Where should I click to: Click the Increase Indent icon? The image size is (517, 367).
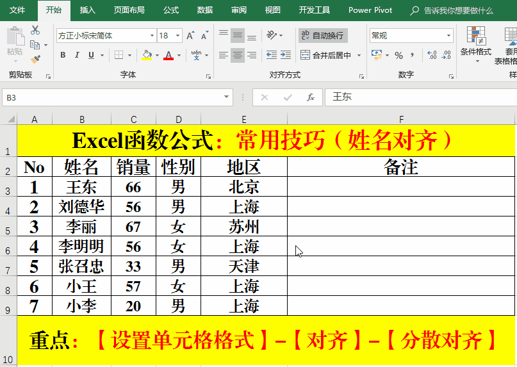[x=286, y=55]
